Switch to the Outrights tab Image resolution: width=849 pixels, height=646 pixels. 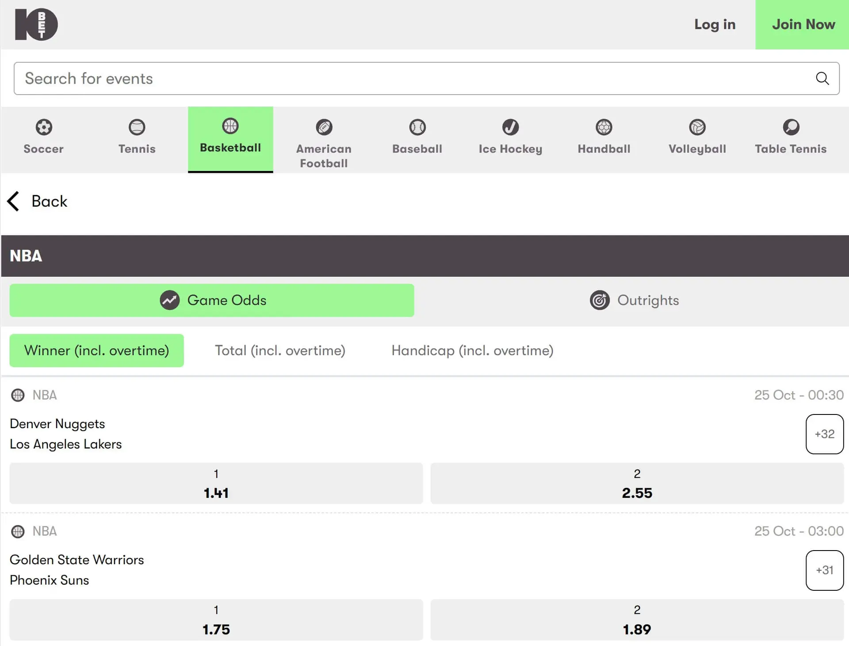coord(634,300)
